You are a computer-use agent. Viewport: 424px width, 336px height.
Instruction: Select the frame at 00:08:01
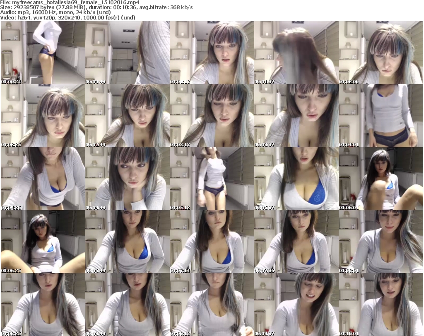click(381, 242)
